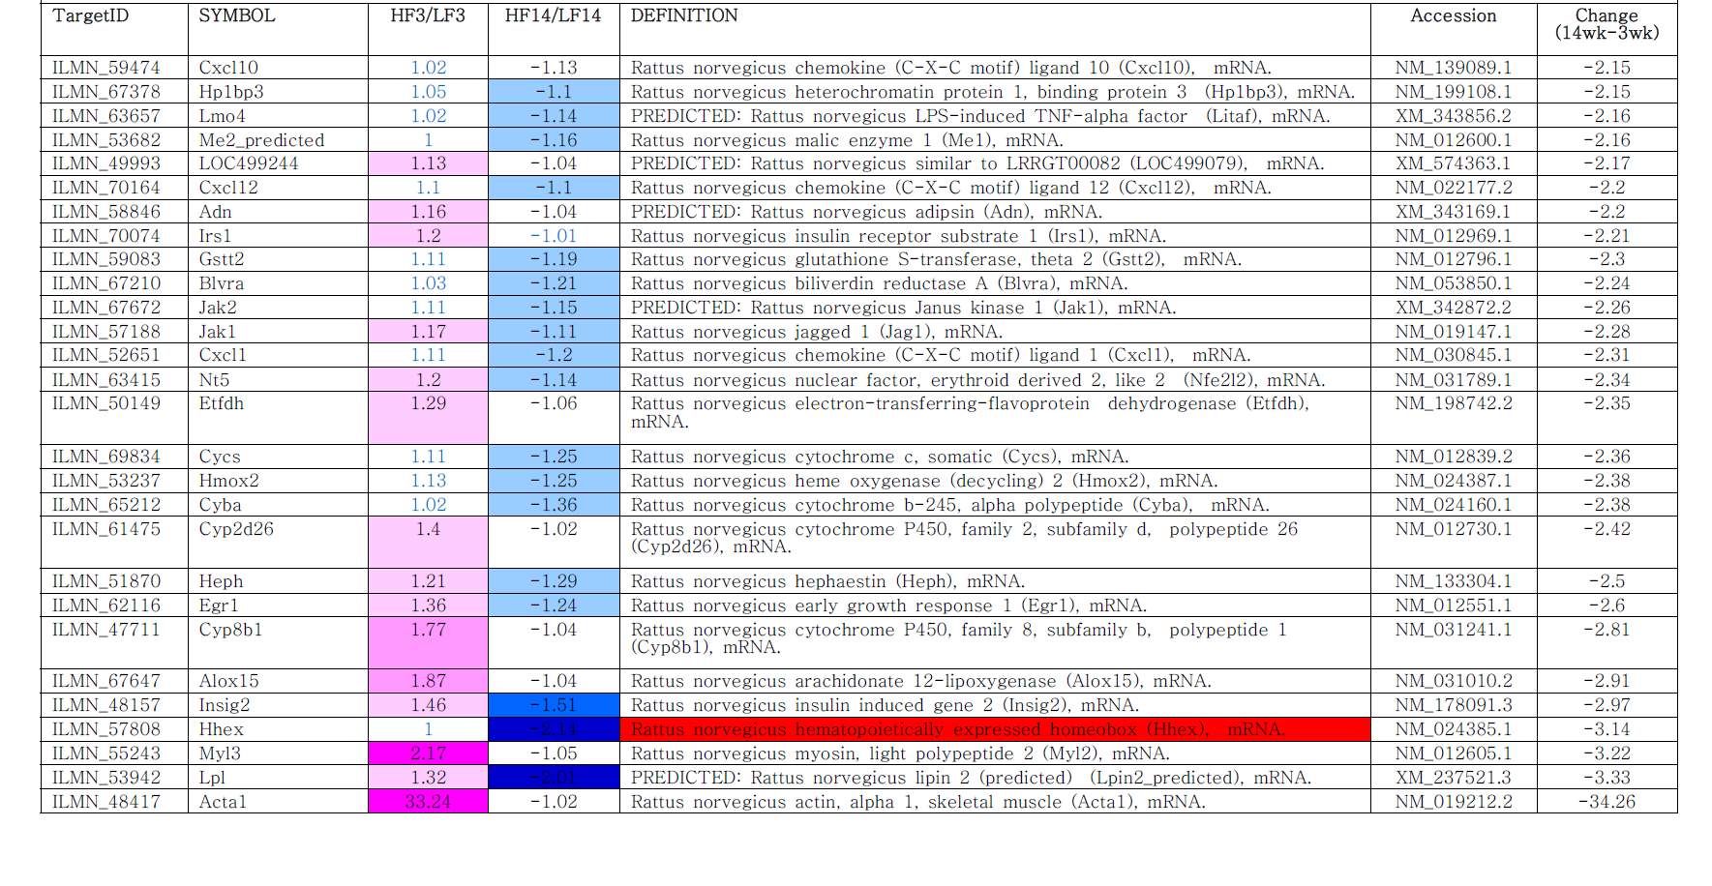1712x886 pixels.
Task: Click the HF3/LF3 column header
Action: click(428, 29)
